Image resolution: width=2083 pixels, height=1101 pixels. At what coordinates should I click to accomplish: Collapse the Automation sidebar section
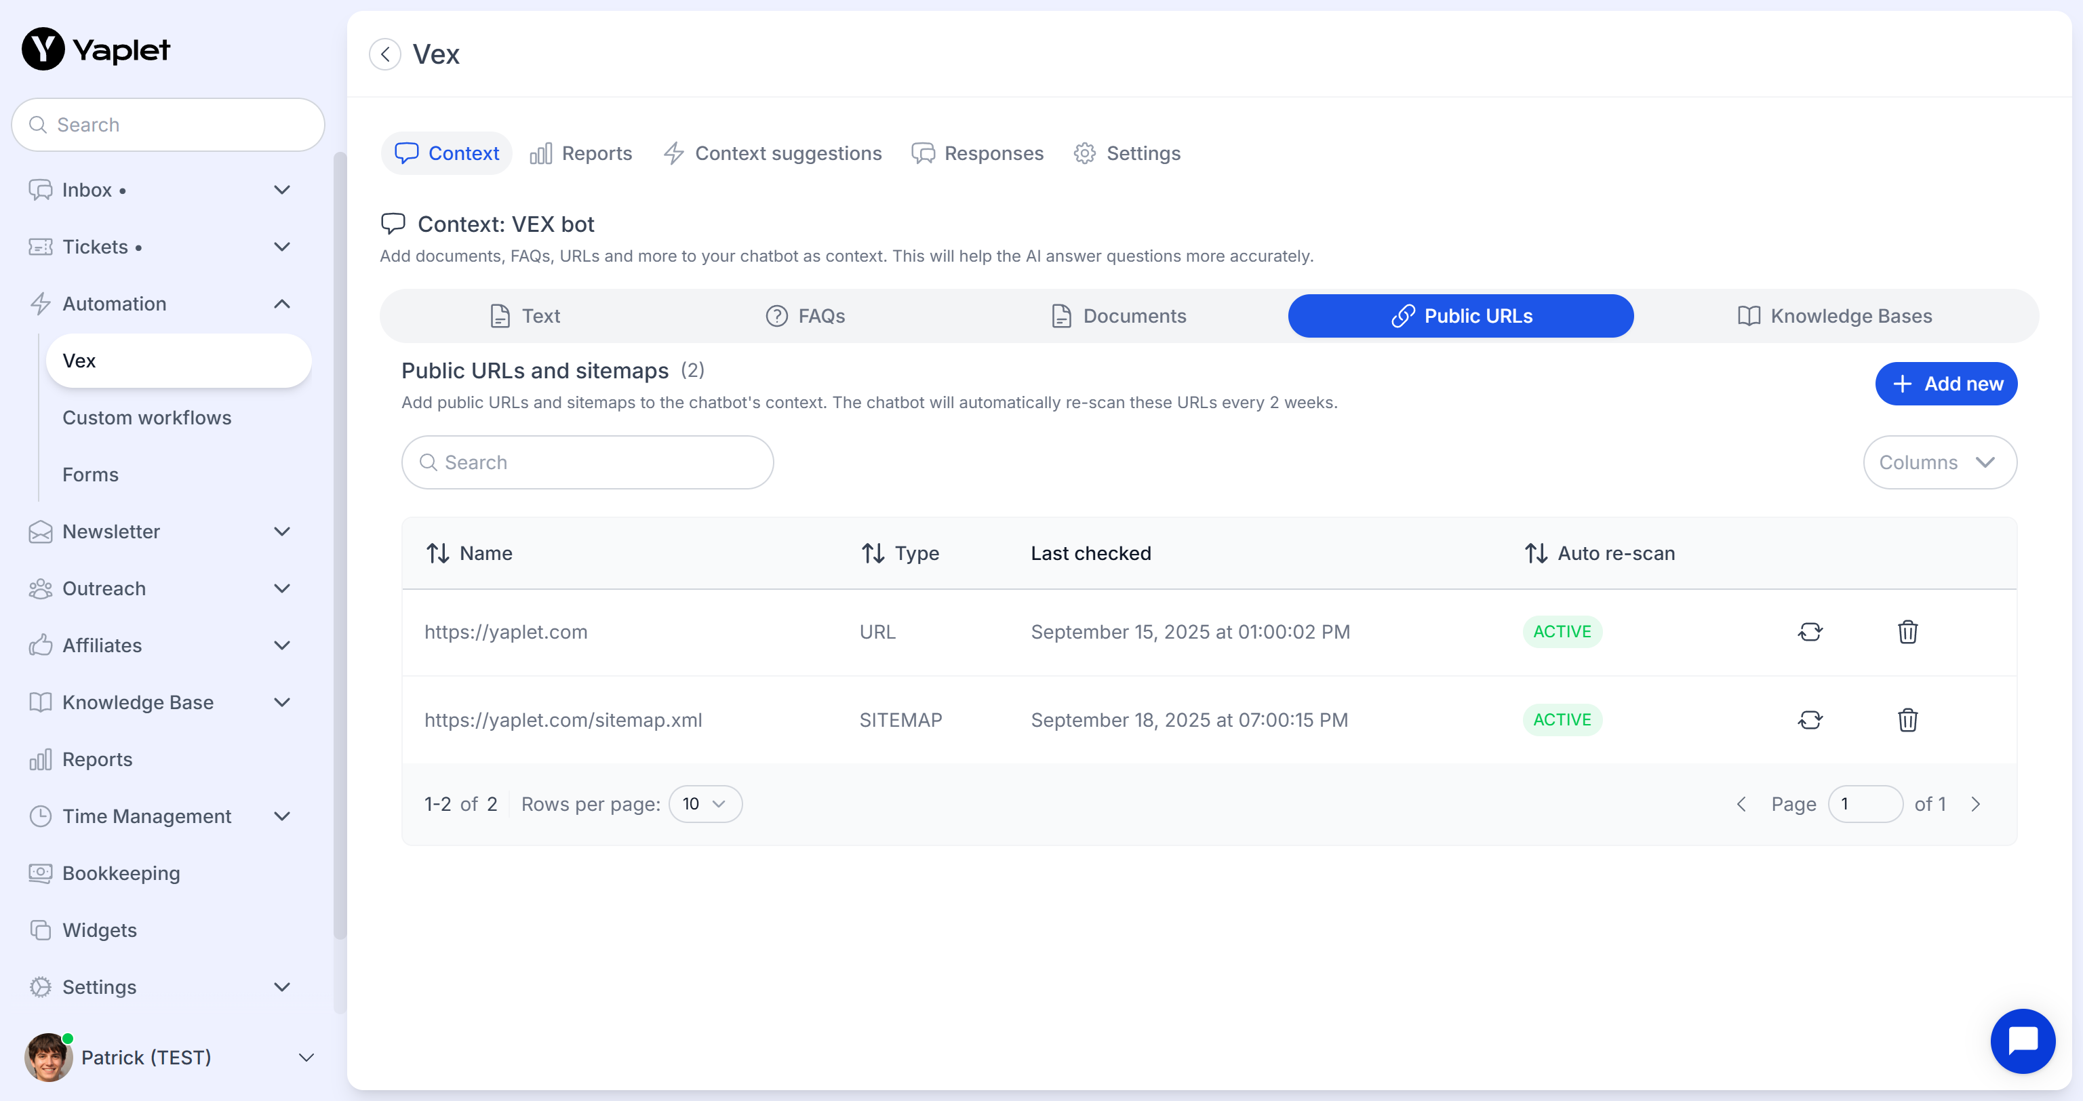(x=281, y=304)
